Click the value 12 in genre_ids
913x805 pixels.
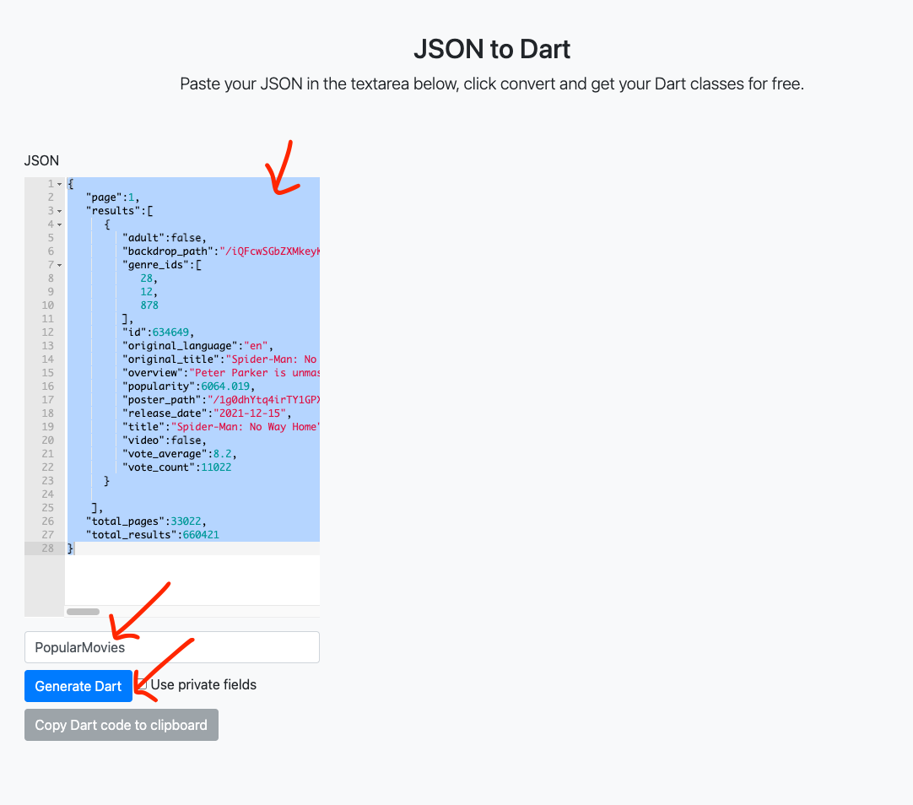(x=146, y=292)
